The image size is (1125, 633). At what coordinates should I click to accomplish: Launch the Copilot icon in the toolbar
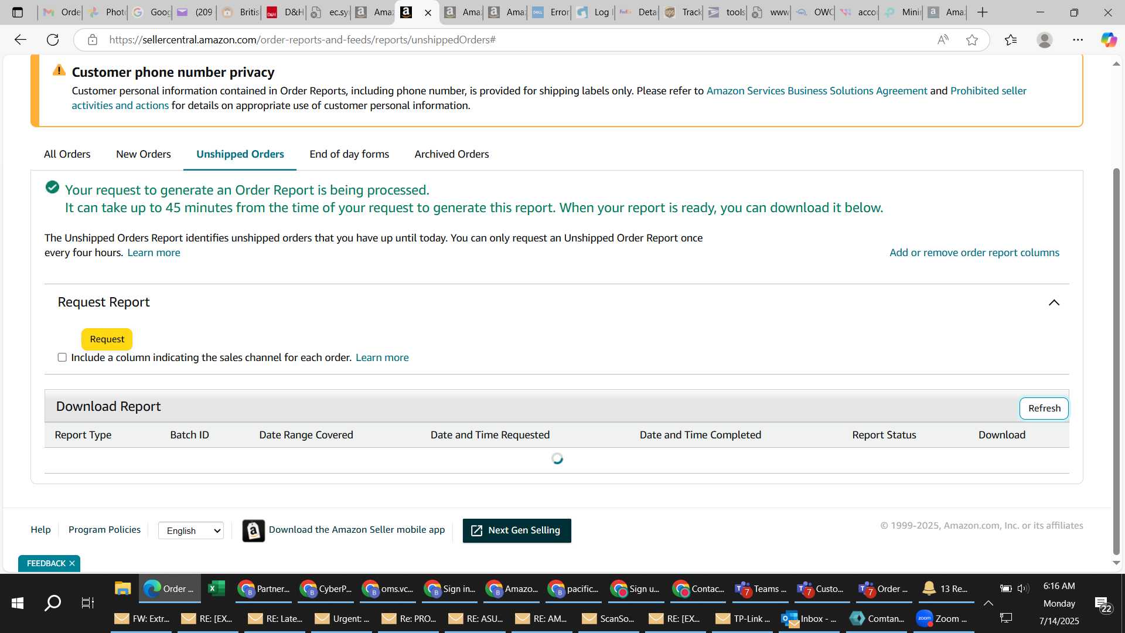tap(1109, 40)
